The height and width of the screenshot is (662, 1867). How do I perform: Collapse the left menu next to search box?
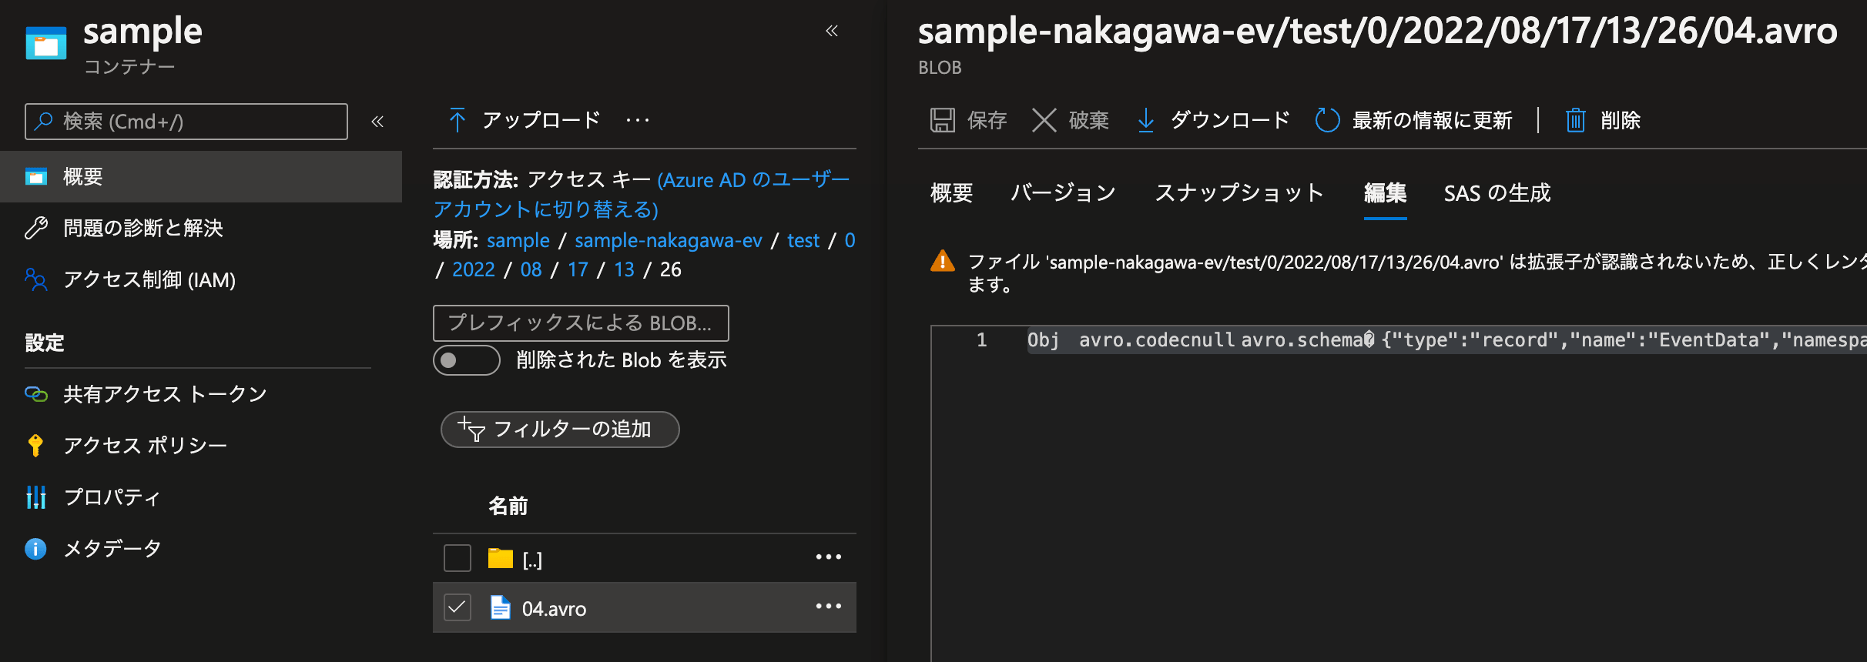[x=377, y=122]
